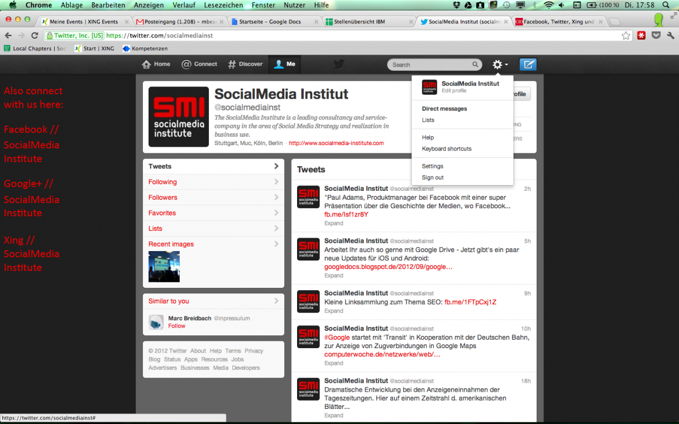Viewport: 679px width, 424px height.
Task: Expand the Google Drive tweet
Action: click(x=334, y=276)
